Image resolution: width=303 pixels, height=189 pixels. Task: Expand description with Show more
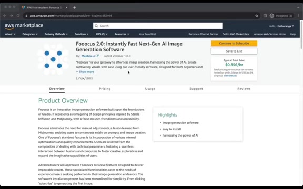pos(85,72)
